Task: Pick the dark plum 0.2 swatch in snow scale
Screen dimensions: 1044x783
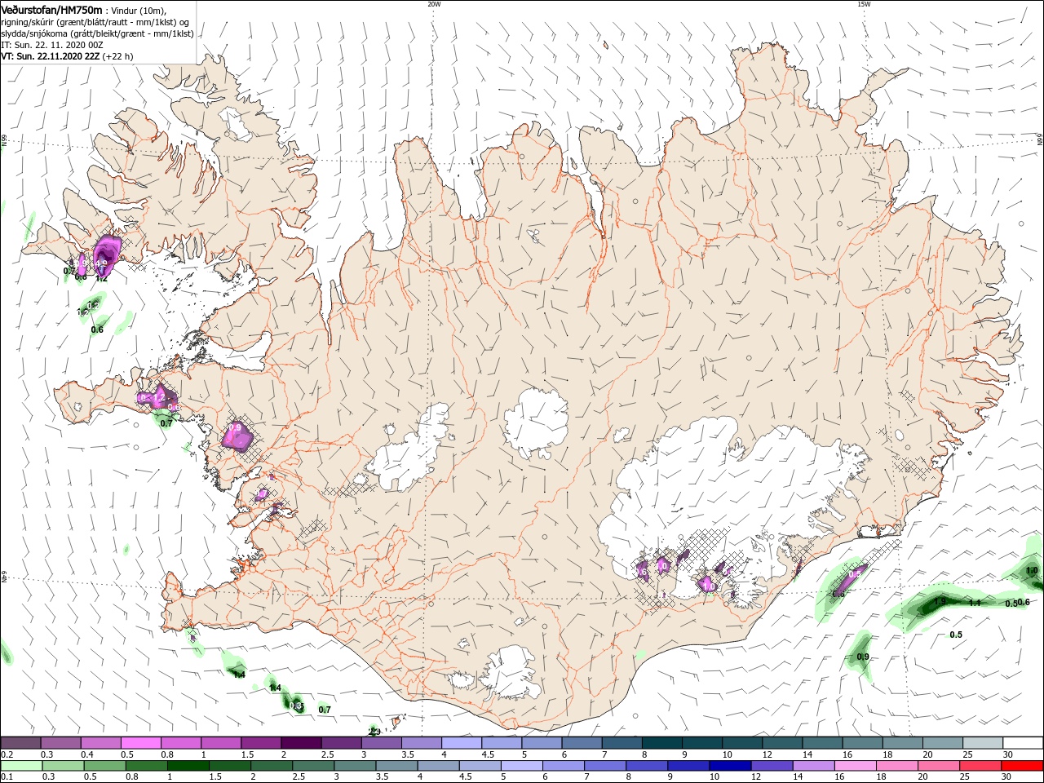Action: pyautogui.click(x=20, y=743)
